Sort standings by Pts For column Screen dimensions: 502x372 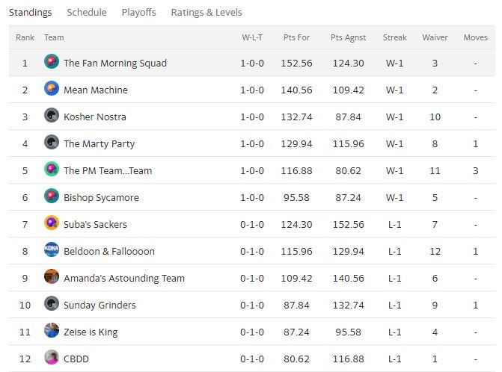(297, 37)
